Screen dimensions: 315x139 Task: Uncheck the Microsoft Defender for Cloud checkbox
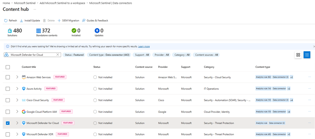point(8,123)
